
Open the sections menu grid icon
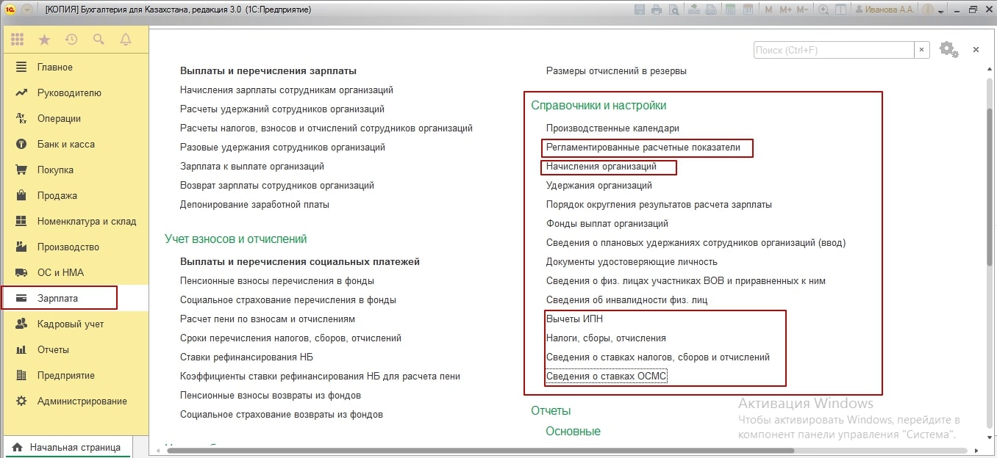pyautogui.click(x=17, y=40)
